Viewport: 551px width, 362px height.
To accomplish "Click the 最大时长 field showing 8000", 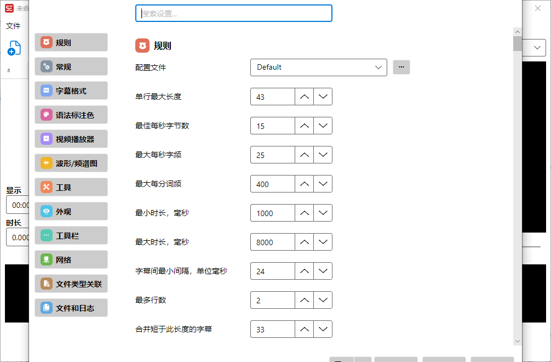I will (273, 242).
